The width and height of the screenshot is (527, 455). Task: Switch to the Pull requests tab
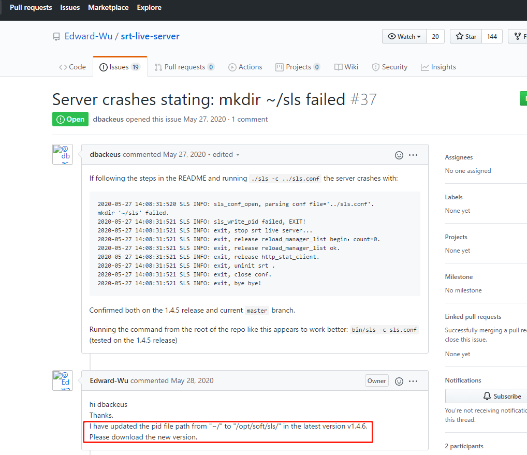tap(184, 66)
